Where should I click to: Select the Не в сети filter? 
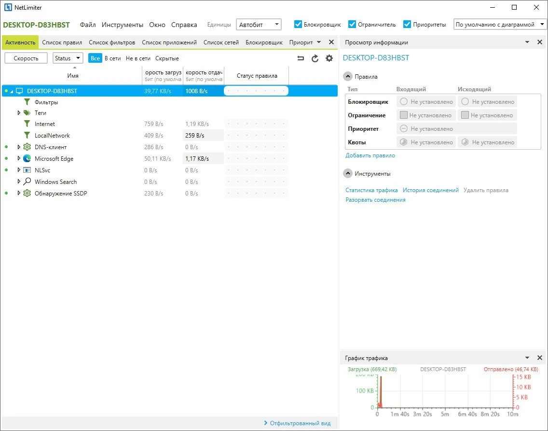pyautogui.click(x=138, y=58)
